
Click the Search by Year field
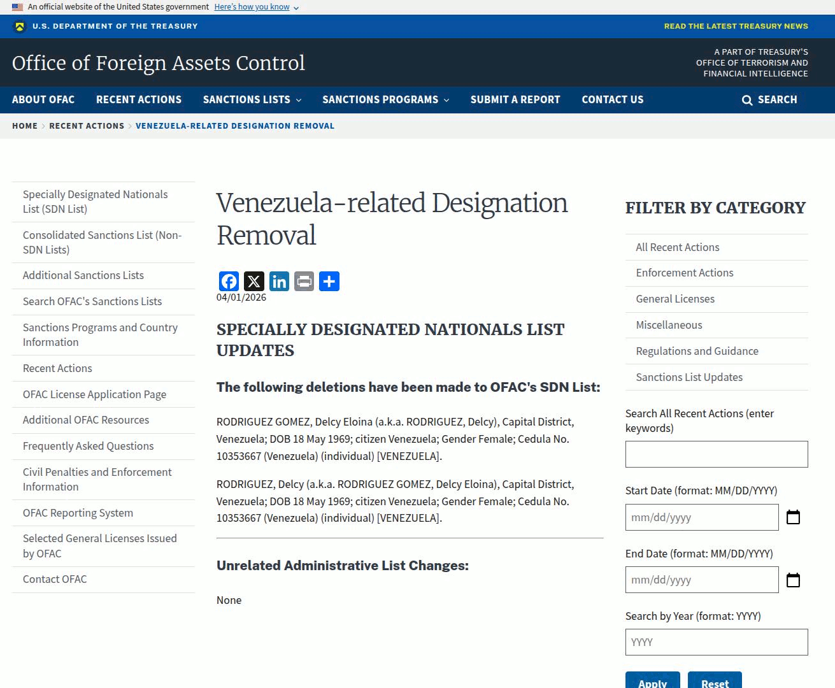point(716,642)
